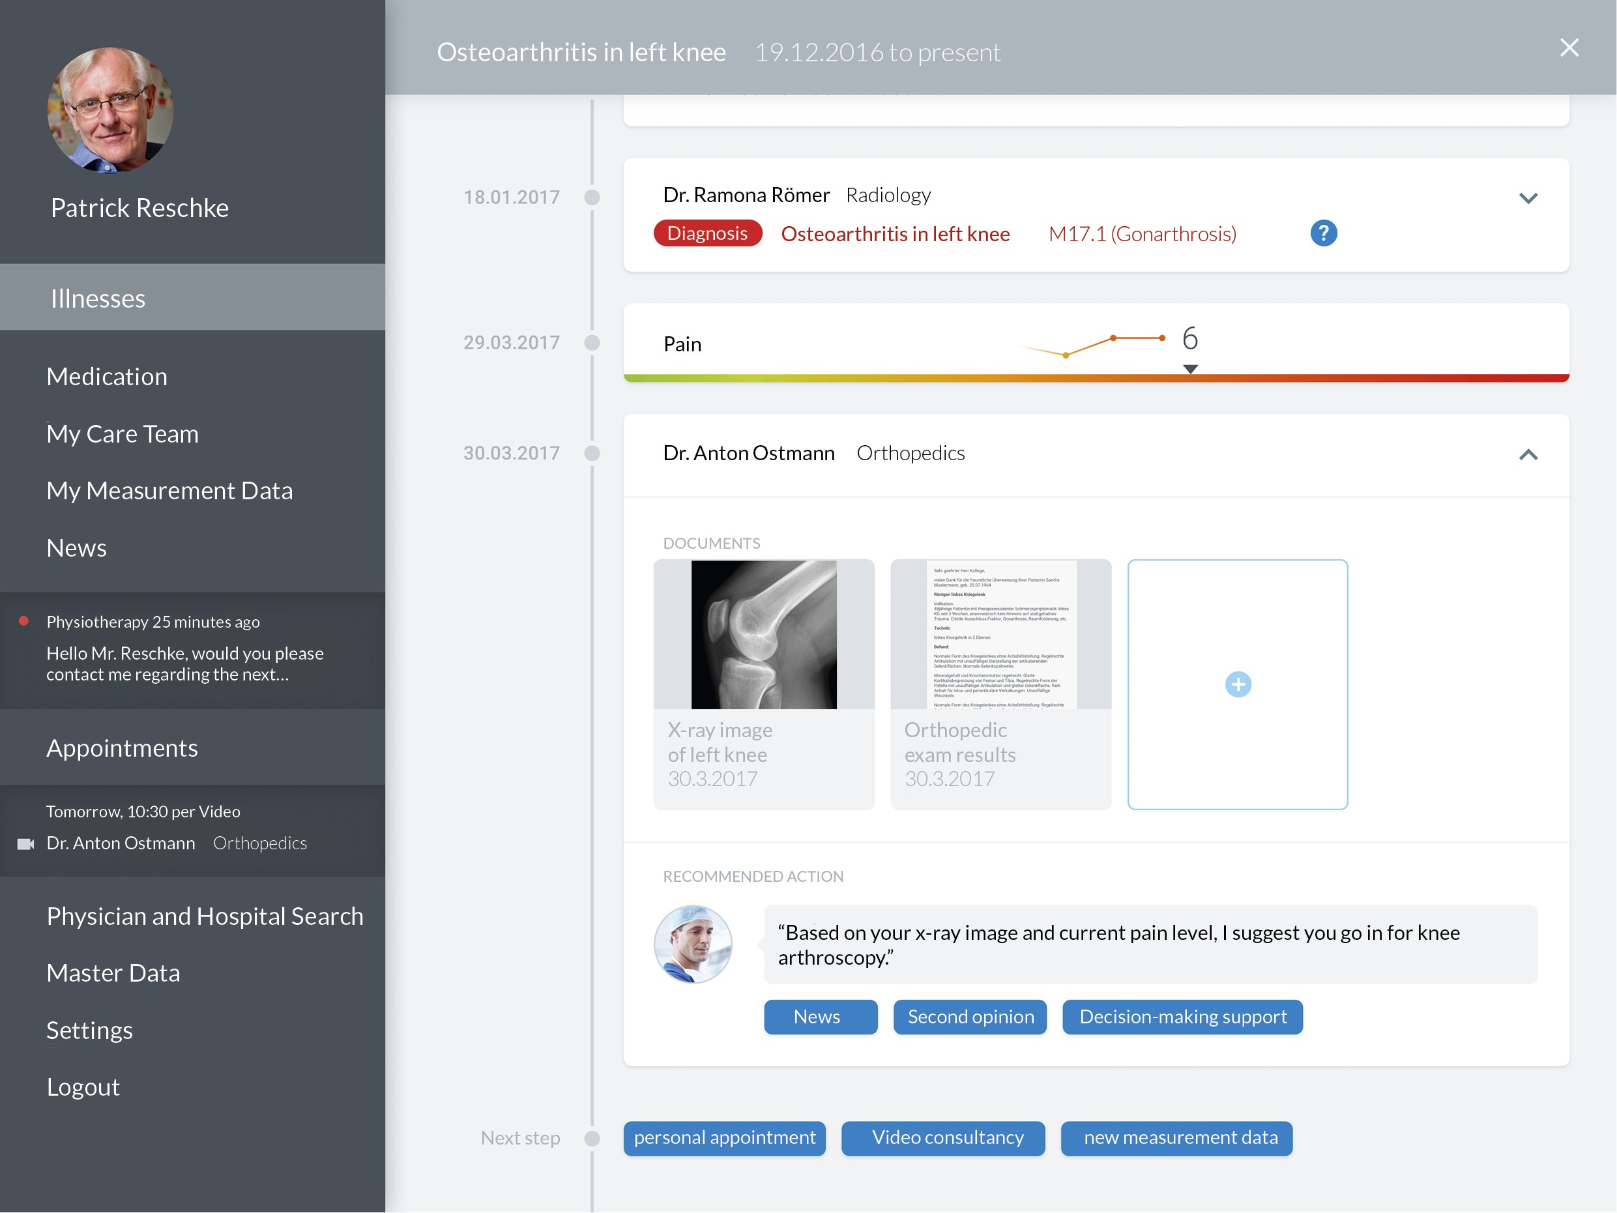Click the blue question mark help icon
Screen dimensions: 1617x1213
click(1323, 233)
